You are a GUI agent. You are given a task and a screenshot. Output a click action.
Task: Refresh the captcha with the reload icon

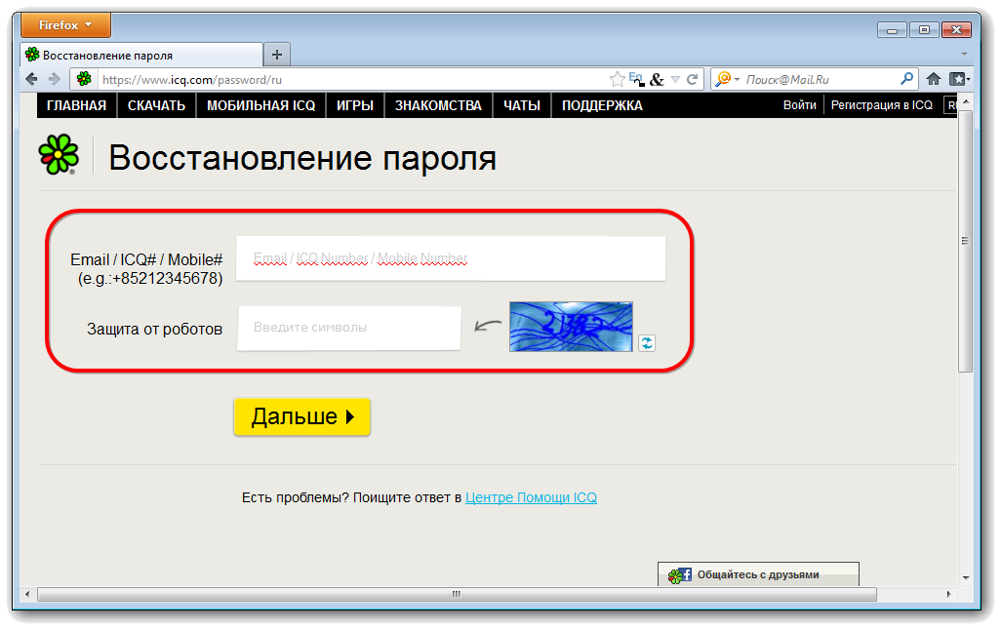647,342
